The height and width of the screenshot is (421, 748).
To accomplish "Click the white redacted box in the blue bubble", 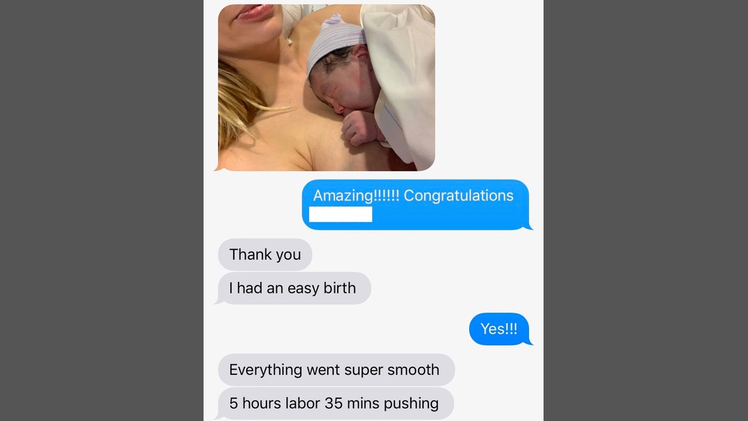I will tap(341, 215).
